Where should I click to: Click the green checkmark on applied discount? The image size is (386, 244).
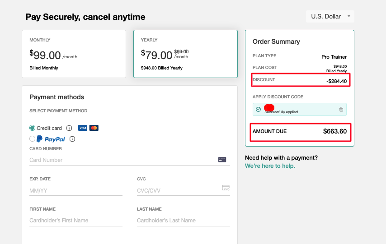click(x=258, y=109)
